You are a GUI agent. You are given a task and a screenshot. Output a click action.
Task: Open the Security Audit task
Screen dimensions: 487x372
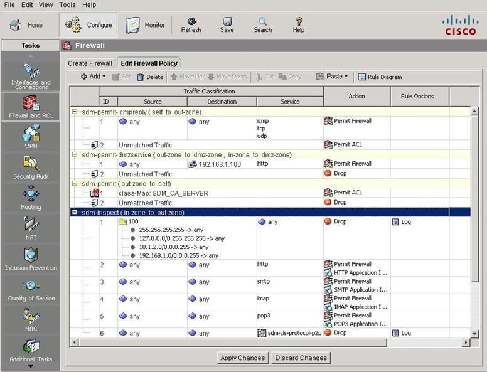point(31,167)
